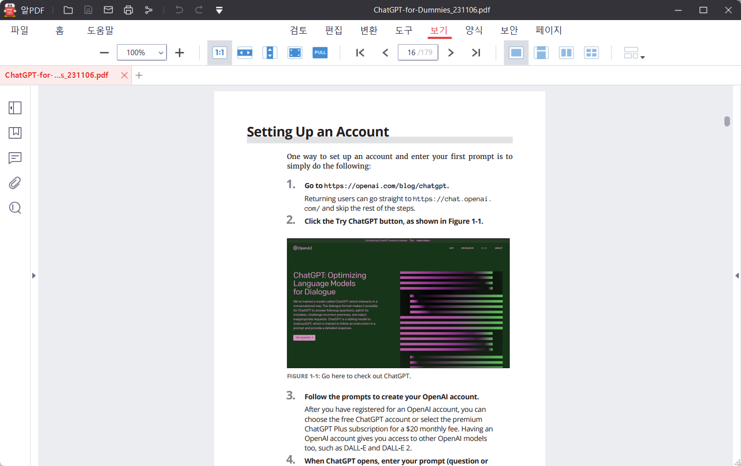This screenshot has width=741, height=466.
Task: Click 'Click the Try ChatGPT button' step text
Action: (394, 221)
